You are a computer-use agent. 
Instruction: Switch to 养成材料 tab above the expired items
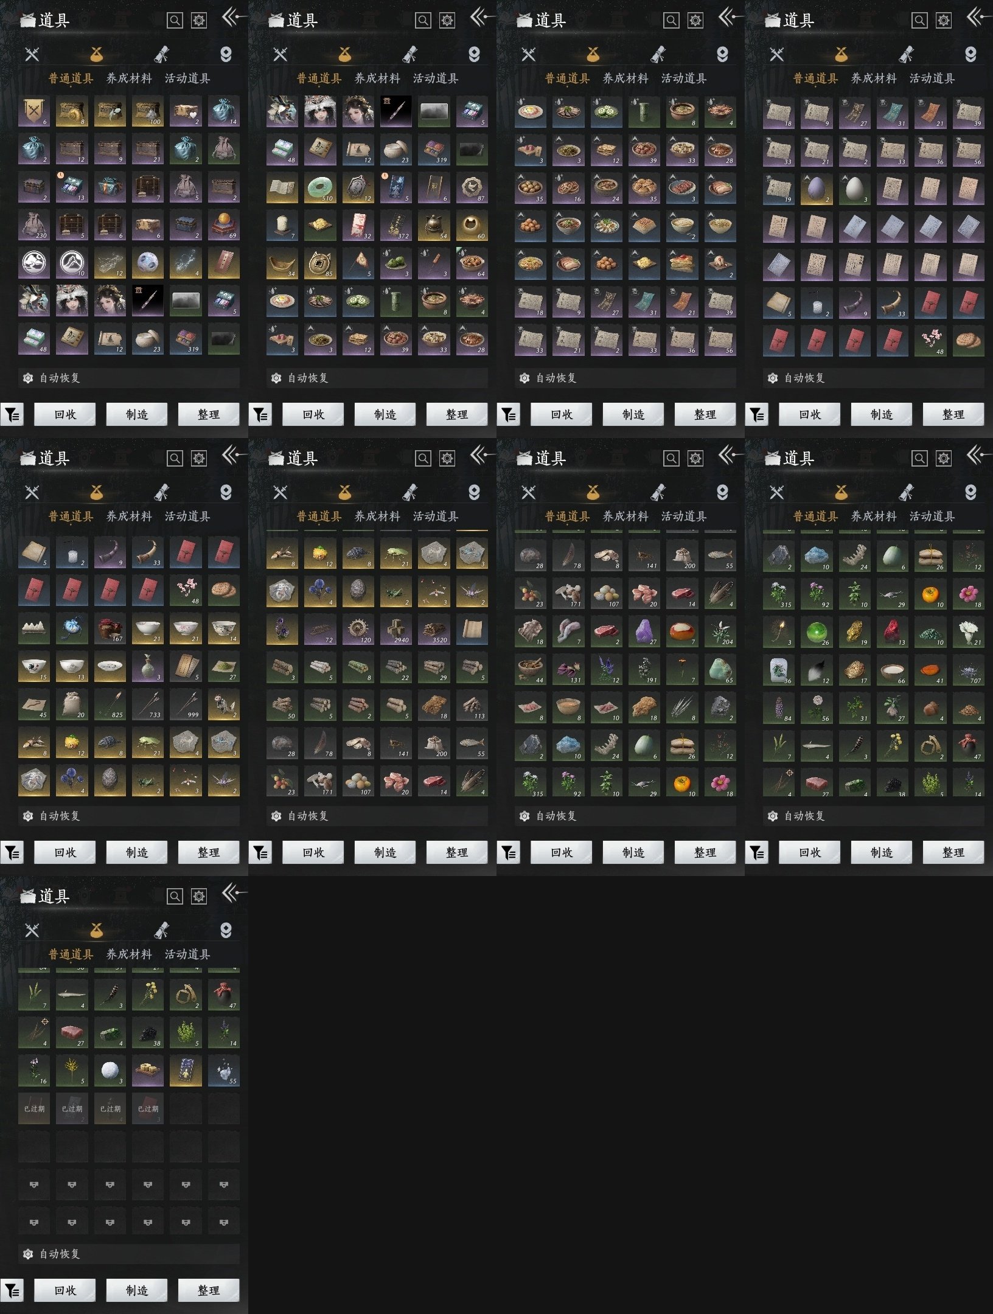(x=129, y=954)
